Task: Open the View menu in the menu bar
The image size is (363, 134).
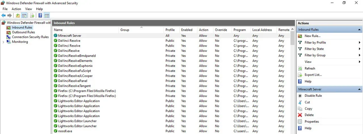Action: [29, 9]
